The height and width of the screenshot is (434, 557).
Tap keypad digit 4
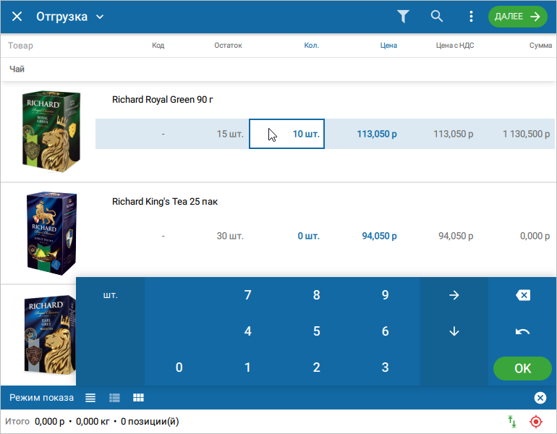pos(247,331)
